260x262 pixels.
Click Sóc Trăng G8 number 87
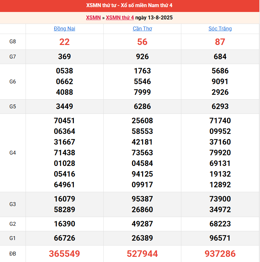[x=220, y=42]
